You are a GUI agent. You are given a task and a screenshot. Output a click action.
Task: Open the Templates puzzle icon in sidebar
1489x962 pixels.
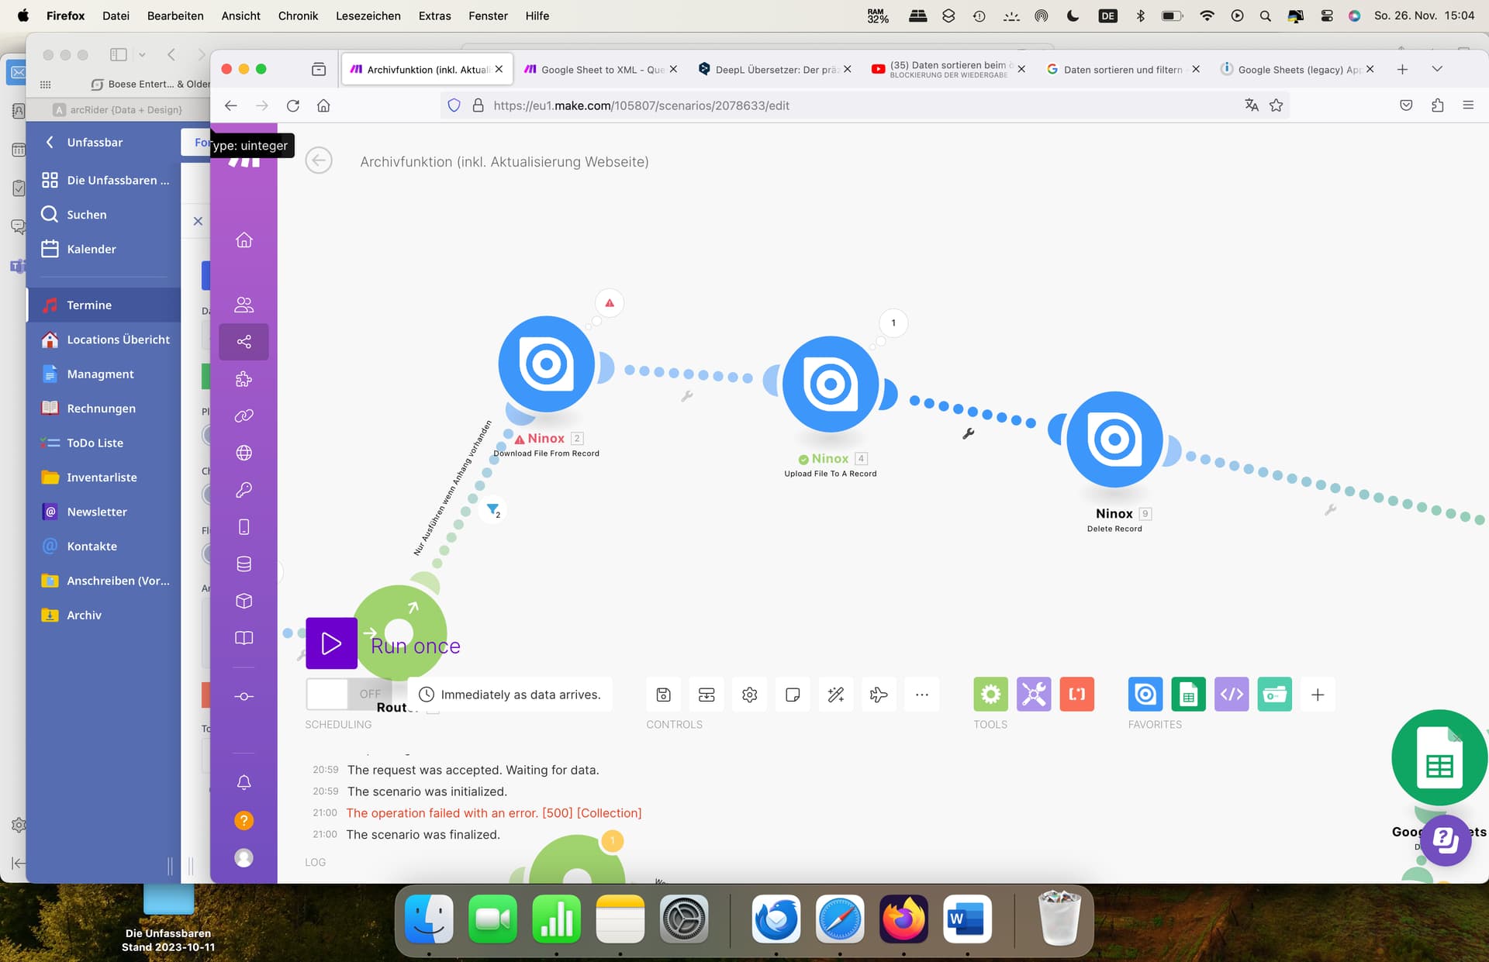[x=244, y=379]
